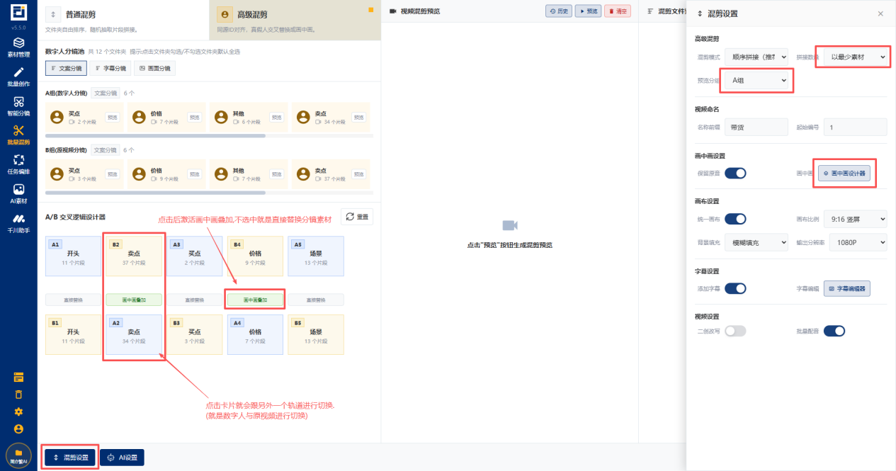Open 智能分镜 in the sidebar
Image resolution: width=896 pixels, height=471 pixels.
pos(18,106)
